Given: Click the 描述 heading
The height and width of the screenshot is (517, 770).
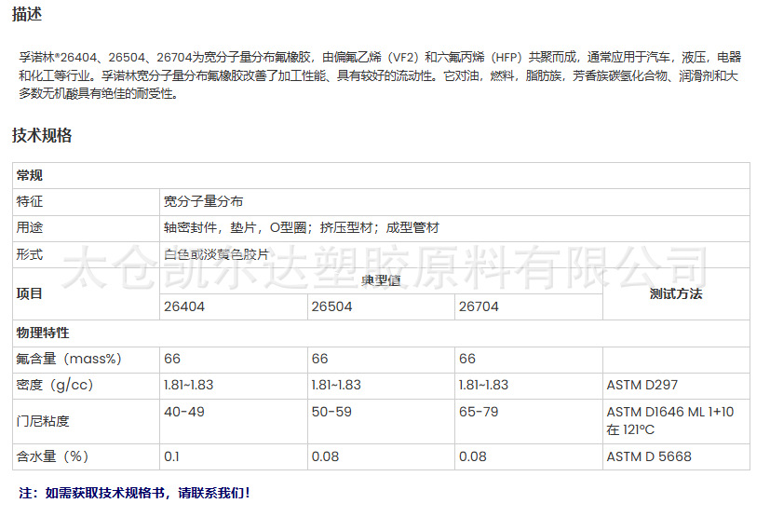Looking at the screenshot, I should [x=27, y=14].
